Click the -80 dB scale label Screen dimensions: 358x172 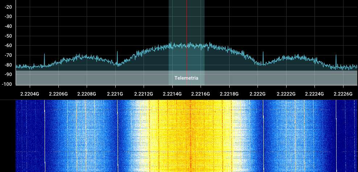point(8,65)
